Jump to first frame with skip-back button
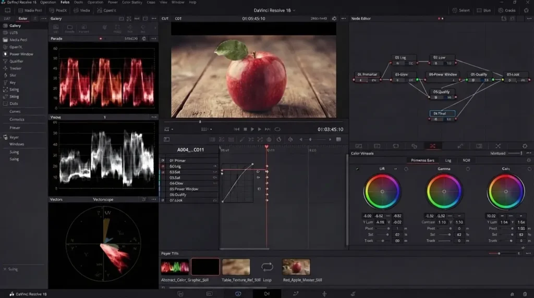 point(237,129)
